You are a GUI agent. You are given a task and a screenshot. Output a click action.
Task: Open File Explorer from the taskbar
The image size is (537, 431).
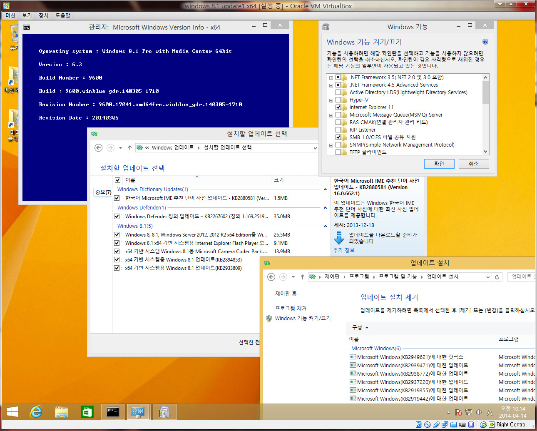click(62, 412)
